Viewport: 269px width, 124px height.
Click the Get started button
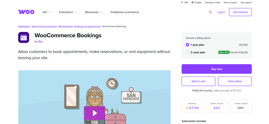click(x=240, y=12)
